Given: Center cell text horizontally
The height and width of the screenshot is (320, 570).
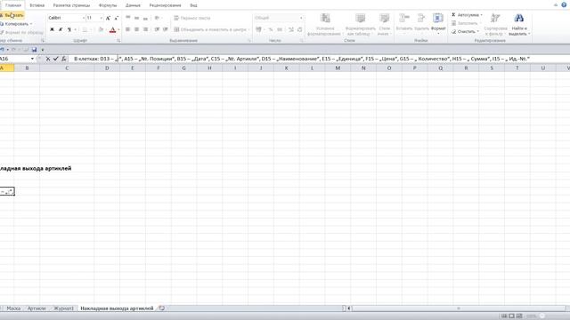Looking at the screenshot, I should tap(136, 29).
